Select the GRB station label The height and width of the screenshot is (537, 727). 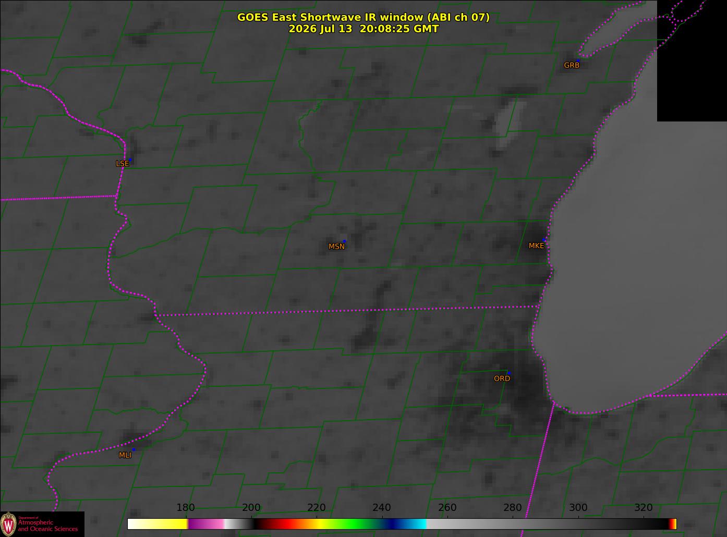572,66
